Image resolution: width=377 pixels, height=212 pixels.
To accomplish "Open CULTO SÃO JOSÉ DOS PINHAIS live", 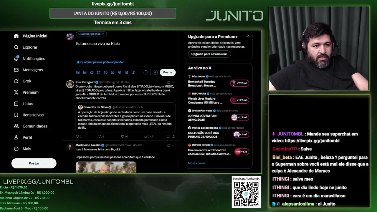I will click(x=219, y=132).
